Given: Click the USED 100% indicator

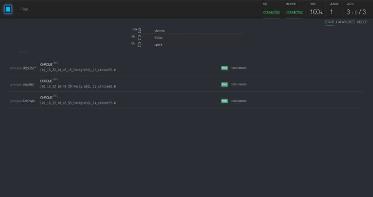Looking at the screenshot, I should 316,12.
